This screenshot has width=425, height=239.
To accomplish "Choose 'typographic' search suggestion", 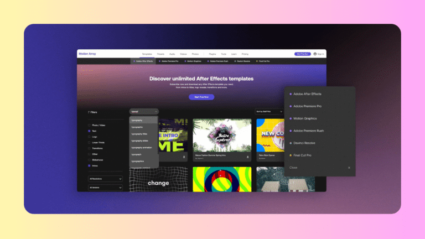I will [x=143, y=127].
